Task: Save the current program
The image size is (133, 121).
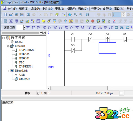Action: coord(16,15)
